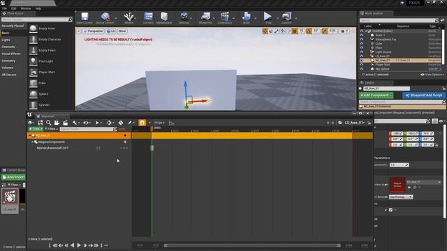The height and width of the screenshot is (251, 447).
Task: Open the Sequencer playback options dropdown
Action: click(x=98, y=123)
